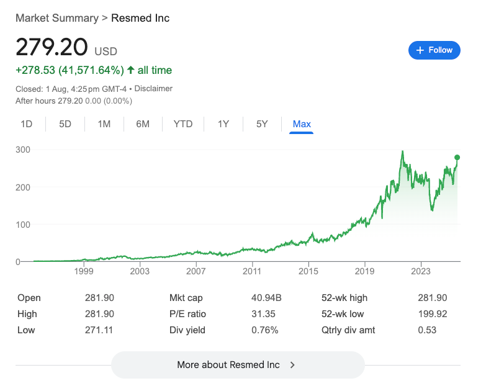Click the 1999 label on the chart axis
Viewport: 486px width, 391px height.
click(x=84, y=271)
